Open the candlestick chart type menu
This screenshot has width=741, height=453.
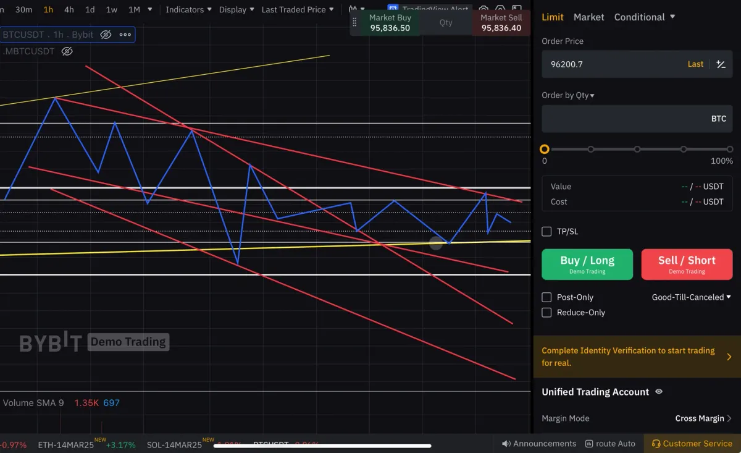tap(356, 9)
